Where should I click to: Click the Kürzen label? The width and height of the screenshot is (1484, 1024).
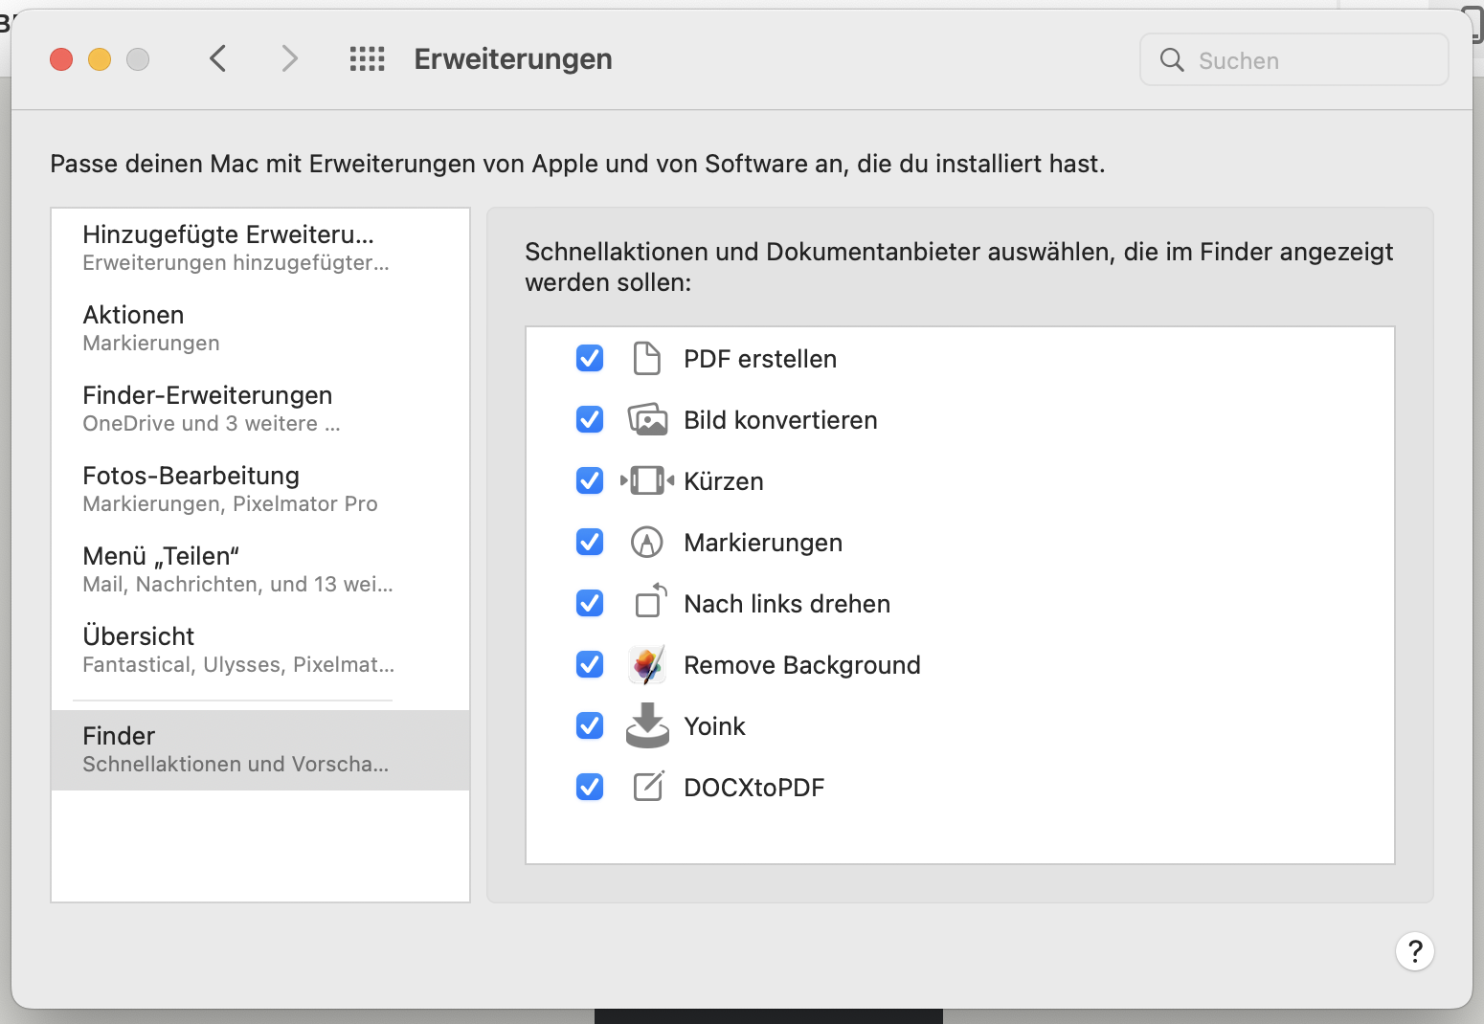click(x=724, y=481)
